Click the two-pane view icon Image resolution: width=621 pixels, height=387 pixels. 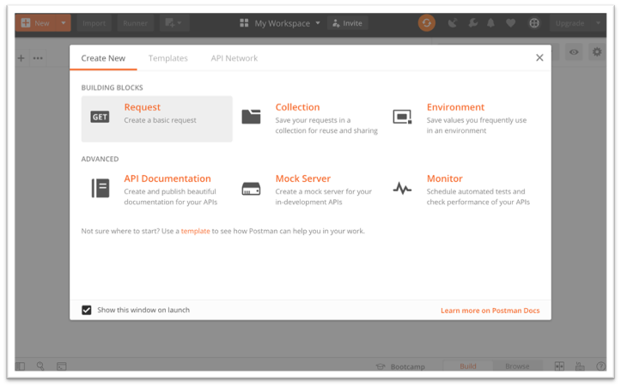tap(559, 366)
